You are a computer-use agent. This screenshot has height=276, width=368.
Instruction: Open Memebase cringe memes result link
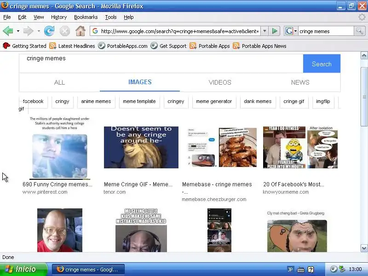pos(217,188)
